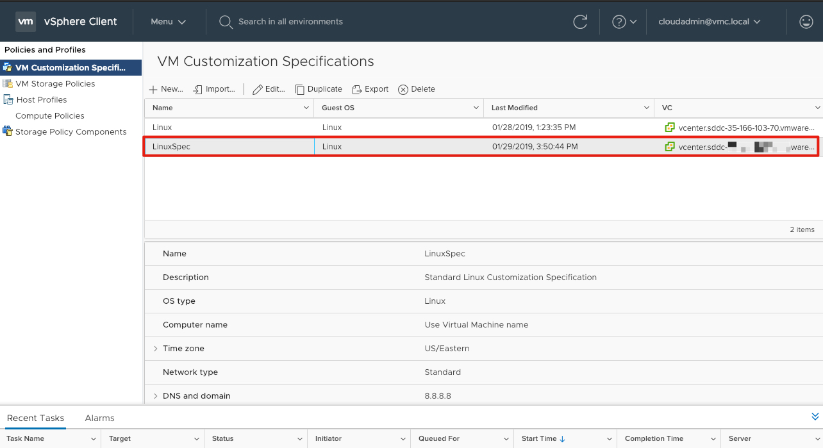Click the Duplicate specification icon
This screenshot has height=448, width=823.
tap(299, 90)
